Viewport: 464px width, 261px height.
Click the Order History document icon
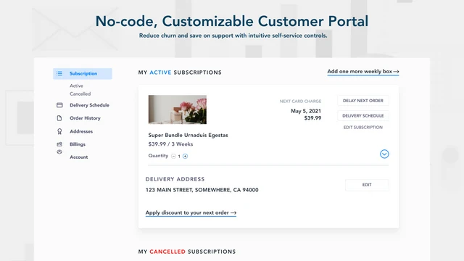(x=59, y=118)
